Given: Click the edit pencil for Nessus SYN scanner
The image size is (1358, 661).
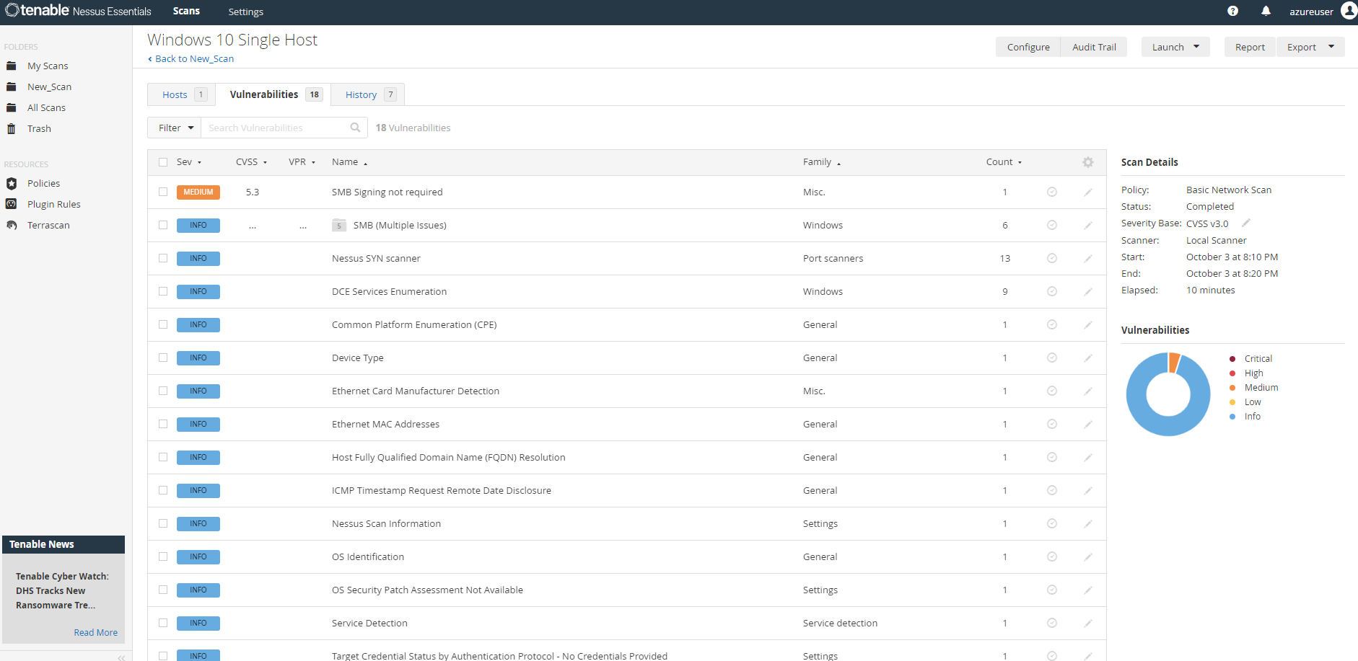Looking at the screenshot, I should tap(1088, 258).
